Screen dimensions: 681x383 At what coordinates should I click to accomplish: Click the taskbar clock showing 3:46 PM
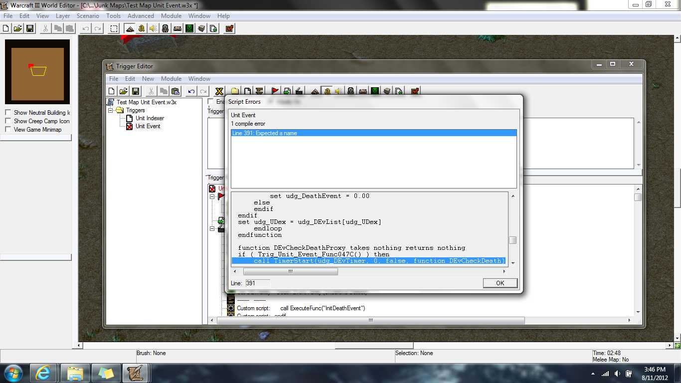tap(655, 373)
